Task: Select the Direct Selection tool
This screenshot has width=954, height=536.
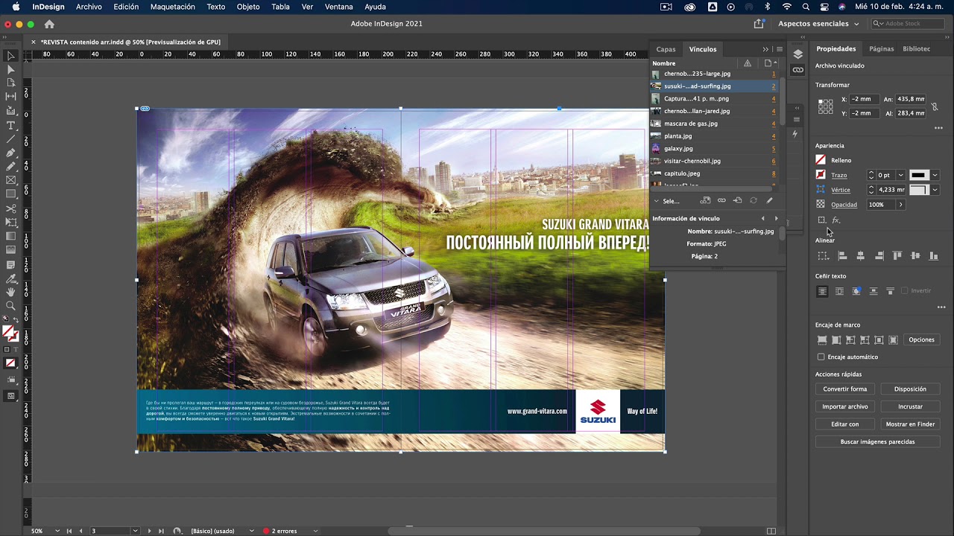Action: [11, 69]
